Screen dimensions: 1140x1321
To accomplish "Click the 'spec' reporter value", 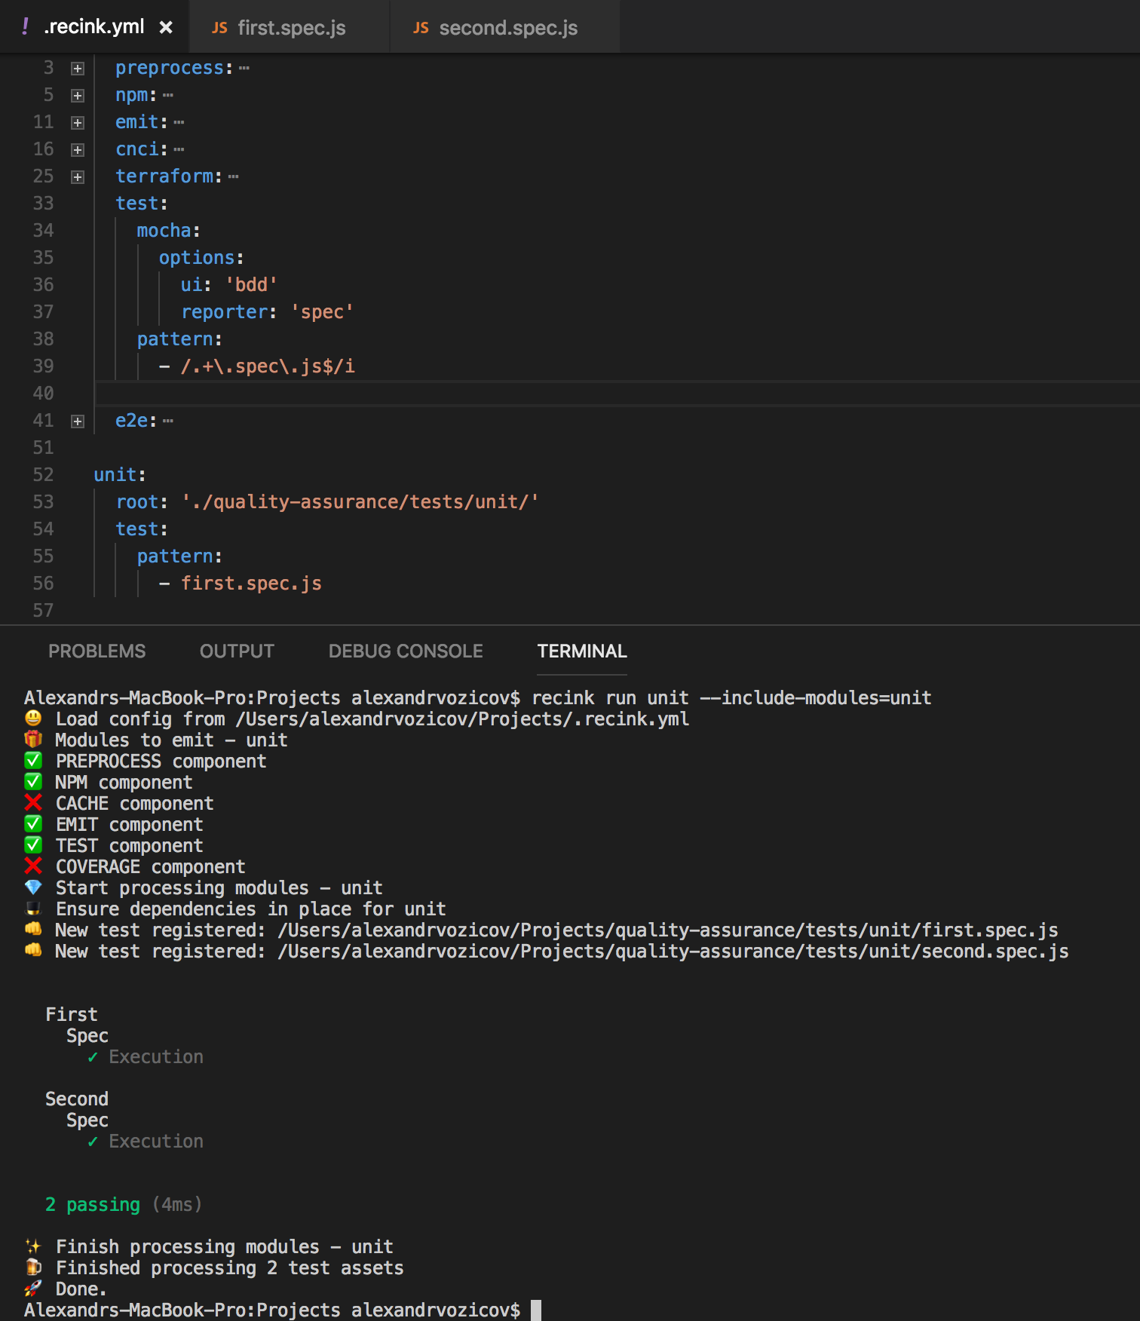I will click(x=322, y=312).
